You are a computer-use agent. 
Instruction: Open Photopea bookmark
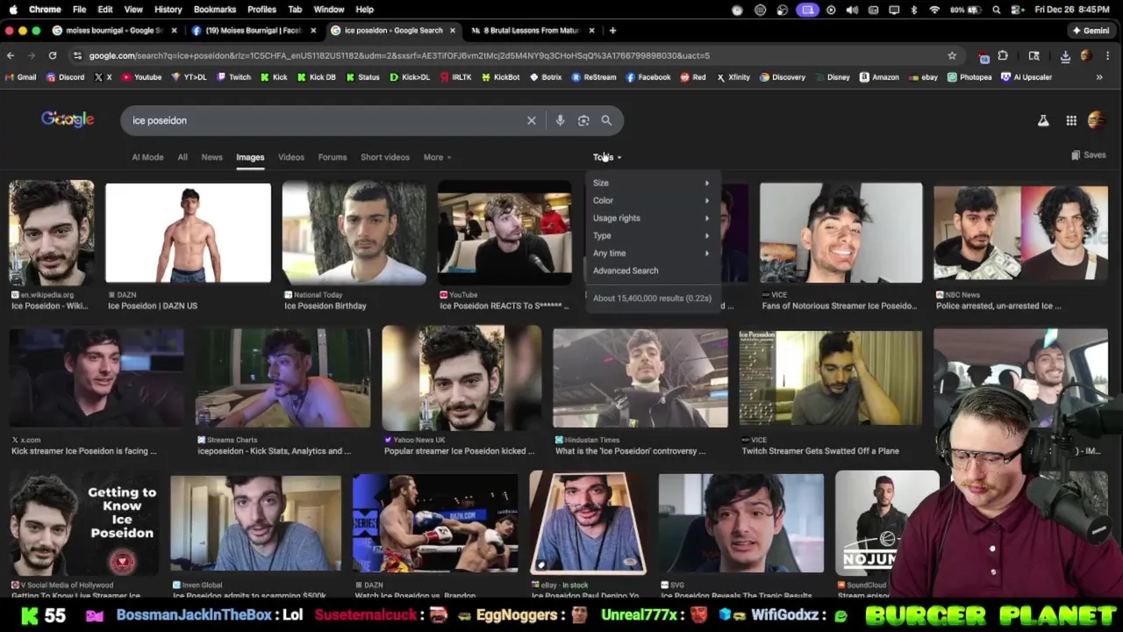pos(969,77)
